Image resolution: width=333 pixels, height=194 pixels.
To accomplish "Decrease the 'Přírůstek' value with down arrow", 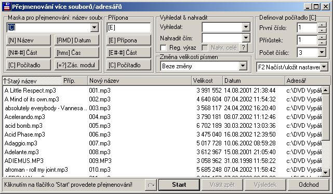I will tap(322, 42).
